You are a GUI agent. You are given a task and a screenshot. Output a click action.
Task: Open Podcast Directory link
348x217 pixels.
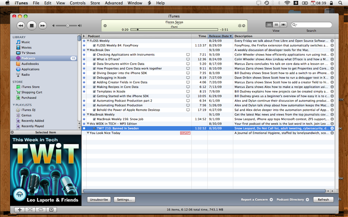[292, 200]
